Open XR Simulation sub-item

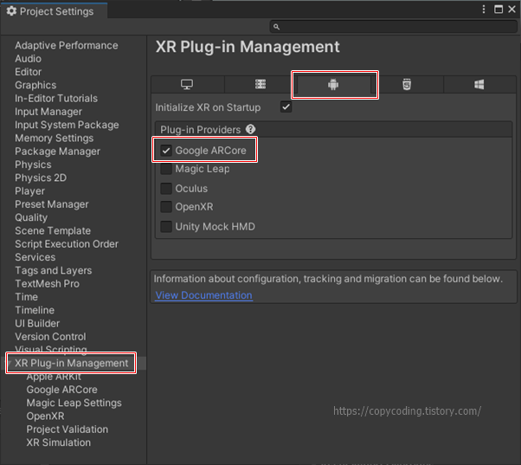point(59,443)
